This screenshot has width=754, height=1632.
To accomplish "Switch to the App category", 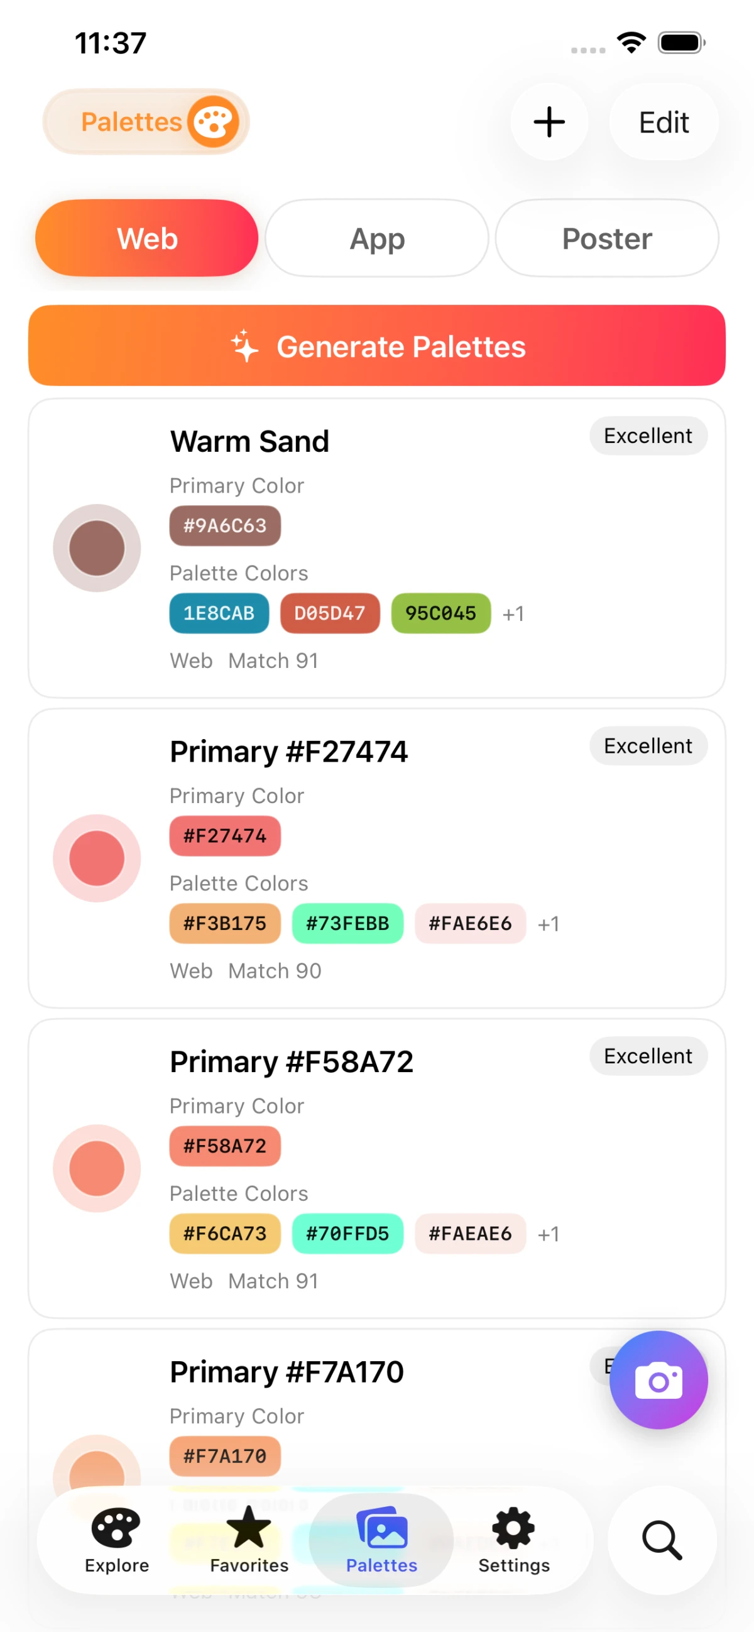I will (377, 238).
